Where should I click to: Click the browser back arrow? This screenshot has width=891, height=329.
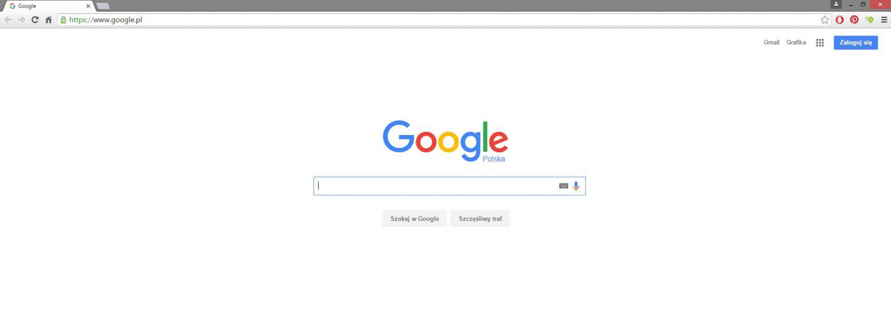tap(8, 19)
